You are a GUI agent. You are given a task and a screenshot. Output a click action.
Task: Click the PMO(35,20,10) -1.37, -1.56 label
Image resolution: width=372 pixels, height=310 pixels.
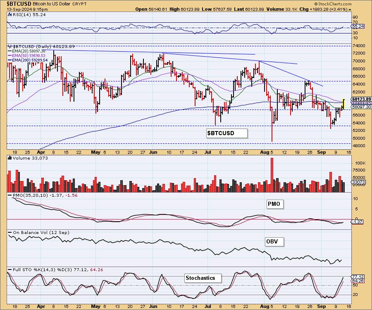[45, 195]
